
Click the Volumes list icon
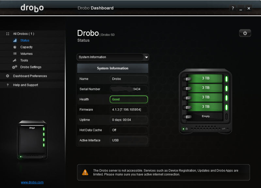(x=15, y=54)
